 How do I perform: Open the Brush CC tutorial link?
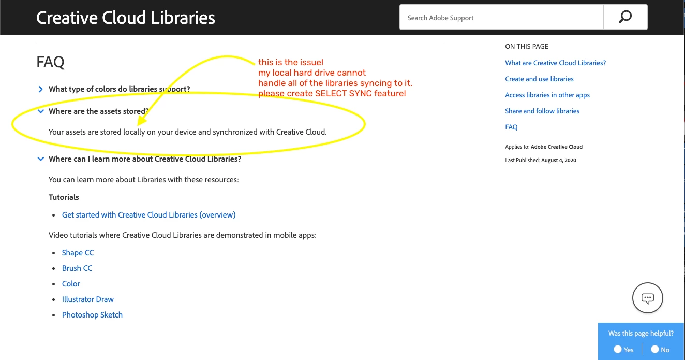tap(77, 268)
